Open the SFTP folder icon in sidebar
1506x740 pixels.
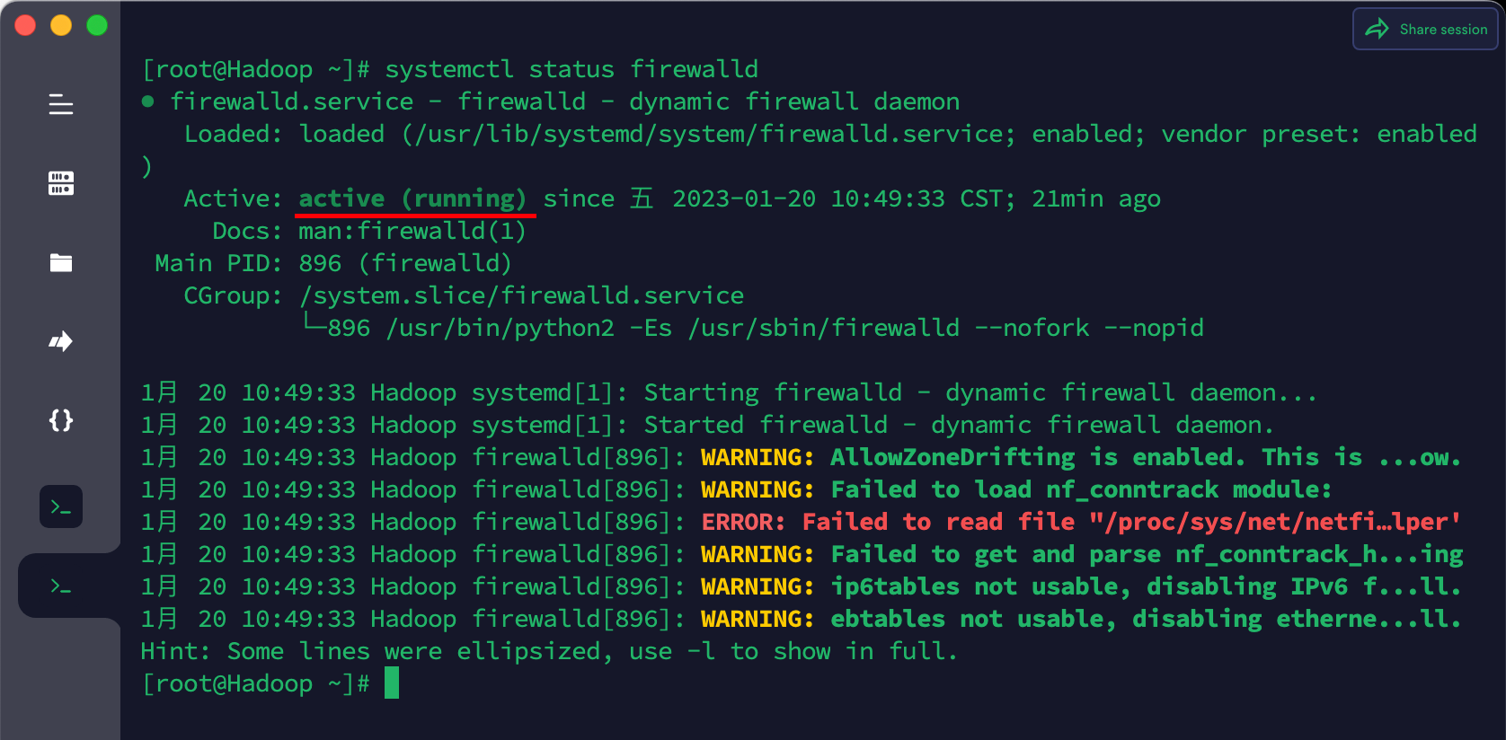click(x=61, y=262)
